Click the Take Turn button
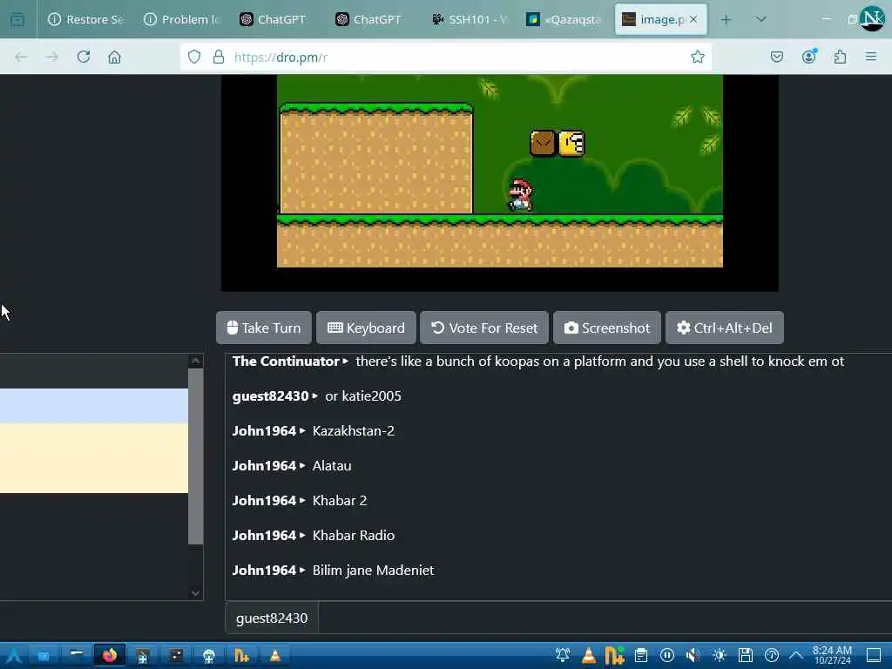Viewport: 892px width, 669px height. point(264,328)
